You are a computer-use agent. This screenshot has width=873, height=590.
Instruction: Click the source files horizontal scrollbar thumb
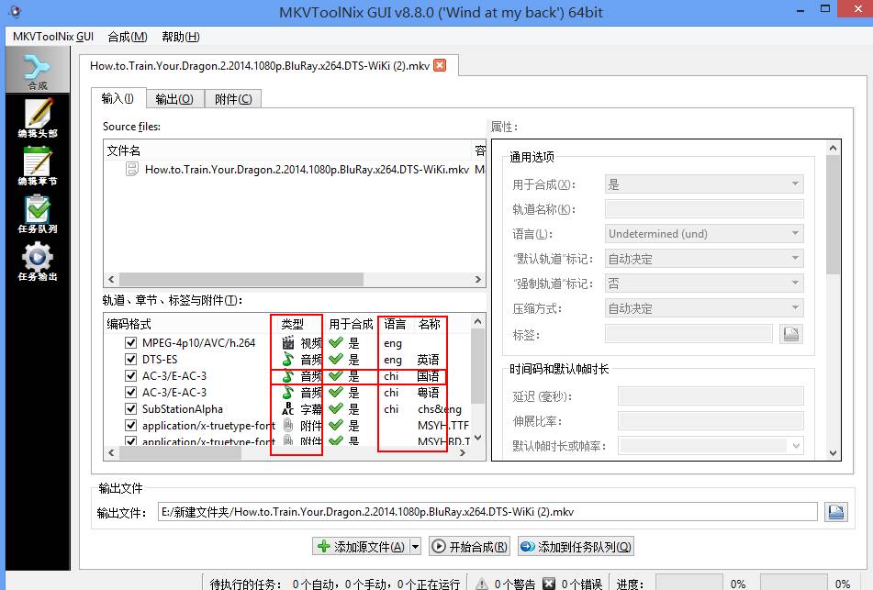pyautogui.click(x=241, y=279)
